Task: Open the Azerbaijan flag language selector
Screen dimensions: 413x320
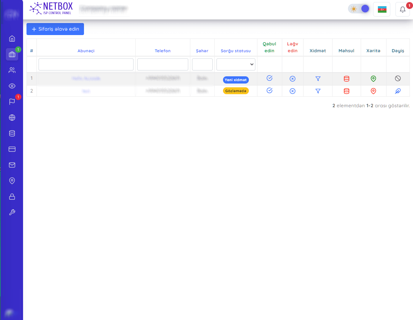Action: tap(382, 9)
